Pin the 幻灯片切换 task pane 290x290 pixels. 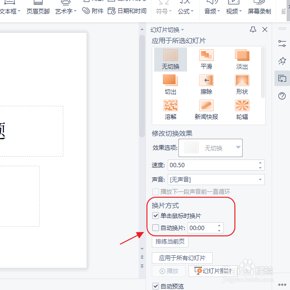click(253, 29)
